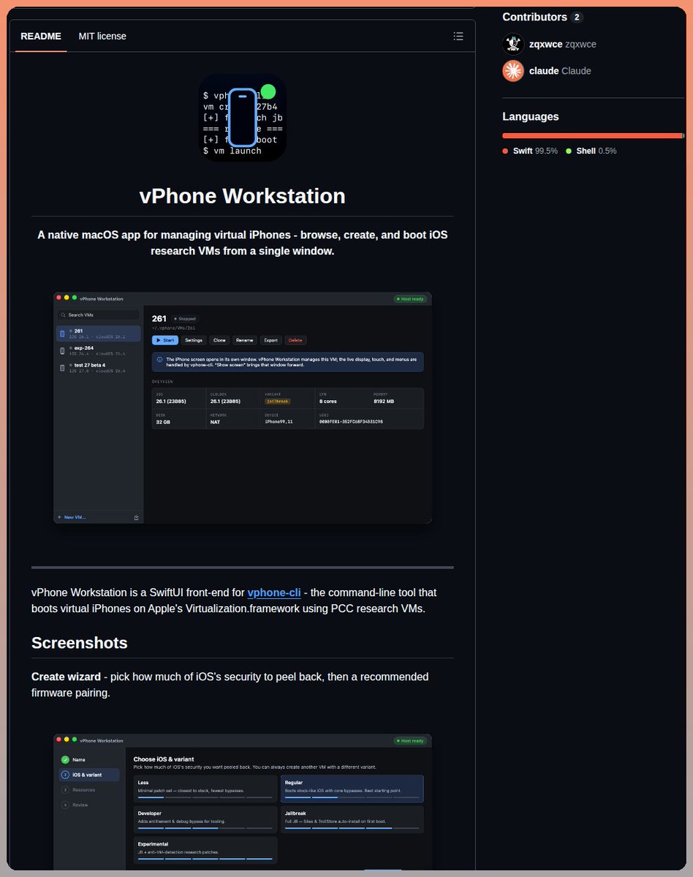Open the README outline list icon
Viewport: 693px width, 877px height.
coord(458,37)
